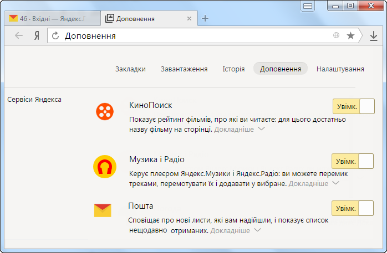Screen dimensions: 387x253
Task: Click the Музика і Радіо extension title
Action: (x=157, y=159)
